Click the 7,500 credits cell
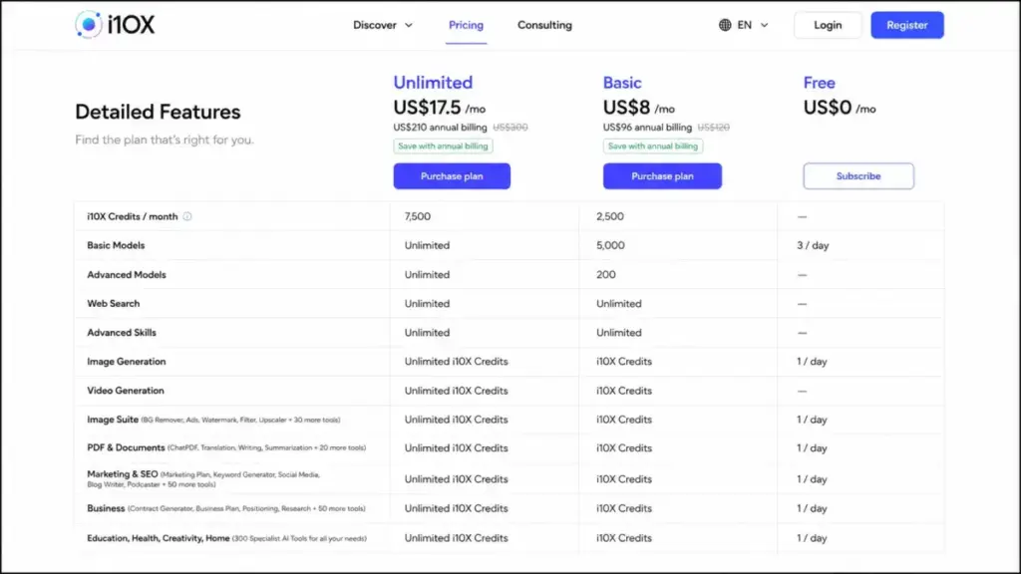 point(418,216)
